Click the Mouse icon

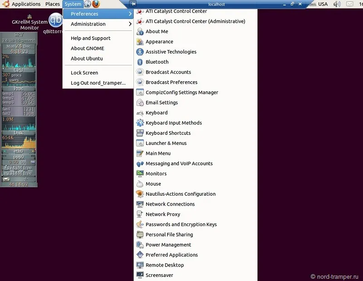140,184
